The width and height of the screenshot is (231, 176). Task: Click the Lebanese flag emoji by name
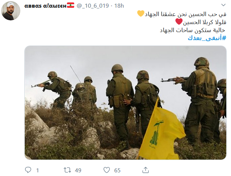tap(71, 5)
